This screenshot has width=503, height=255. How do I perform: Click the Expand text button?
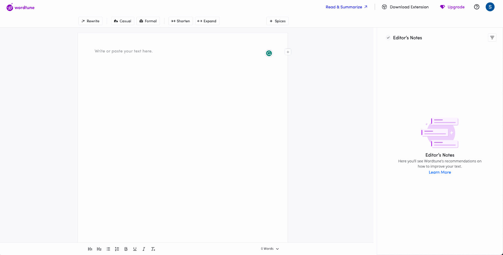coord(207,21)
